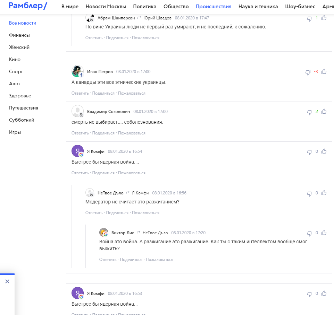This screenshot has height=315, width=334.
Task: Click Пожаловаться under Абрам Шниперсон's comment
Action: (145, 38)
